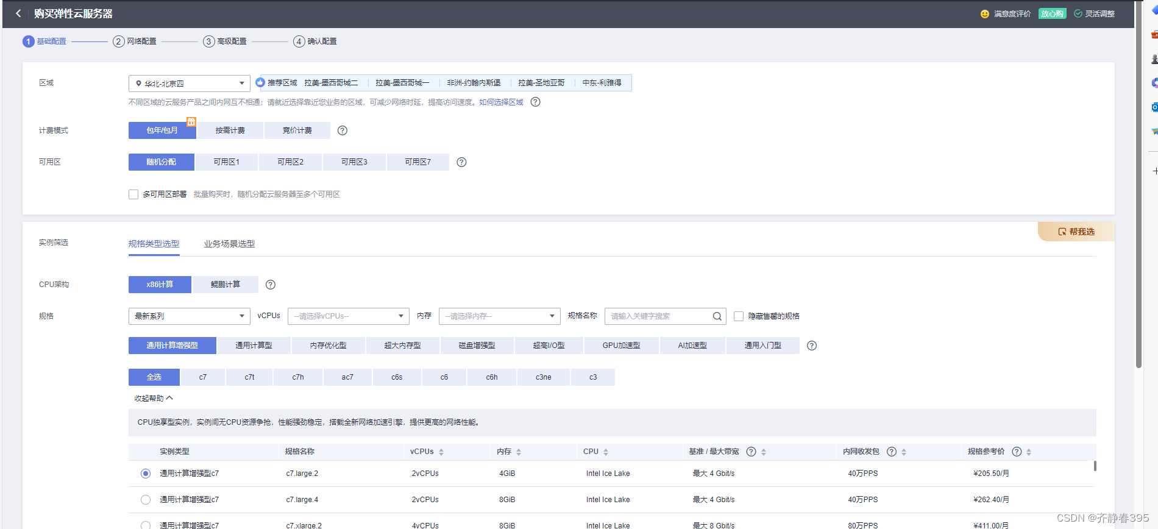This screenshot has height=529, width=1158.
Task: Select the 内存优化型 spec type tab
Action: [329, 346]
